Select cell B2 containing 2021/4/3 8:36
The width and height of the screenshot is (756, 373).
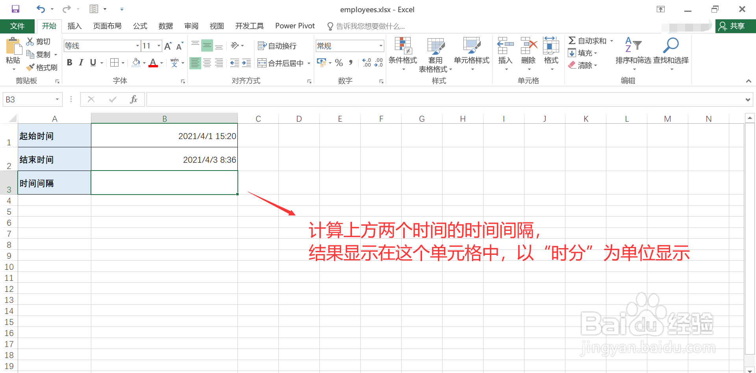pos(164,159)
